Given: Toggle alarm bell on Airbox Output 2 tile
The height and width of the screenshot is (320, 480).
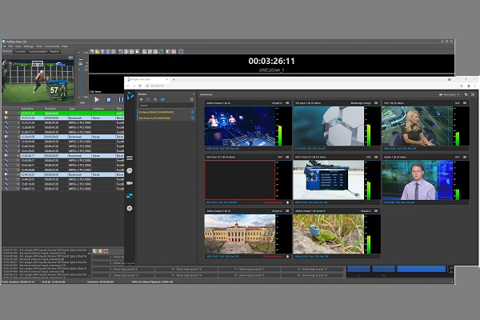Looking at the screenshot, I should 287,256.
